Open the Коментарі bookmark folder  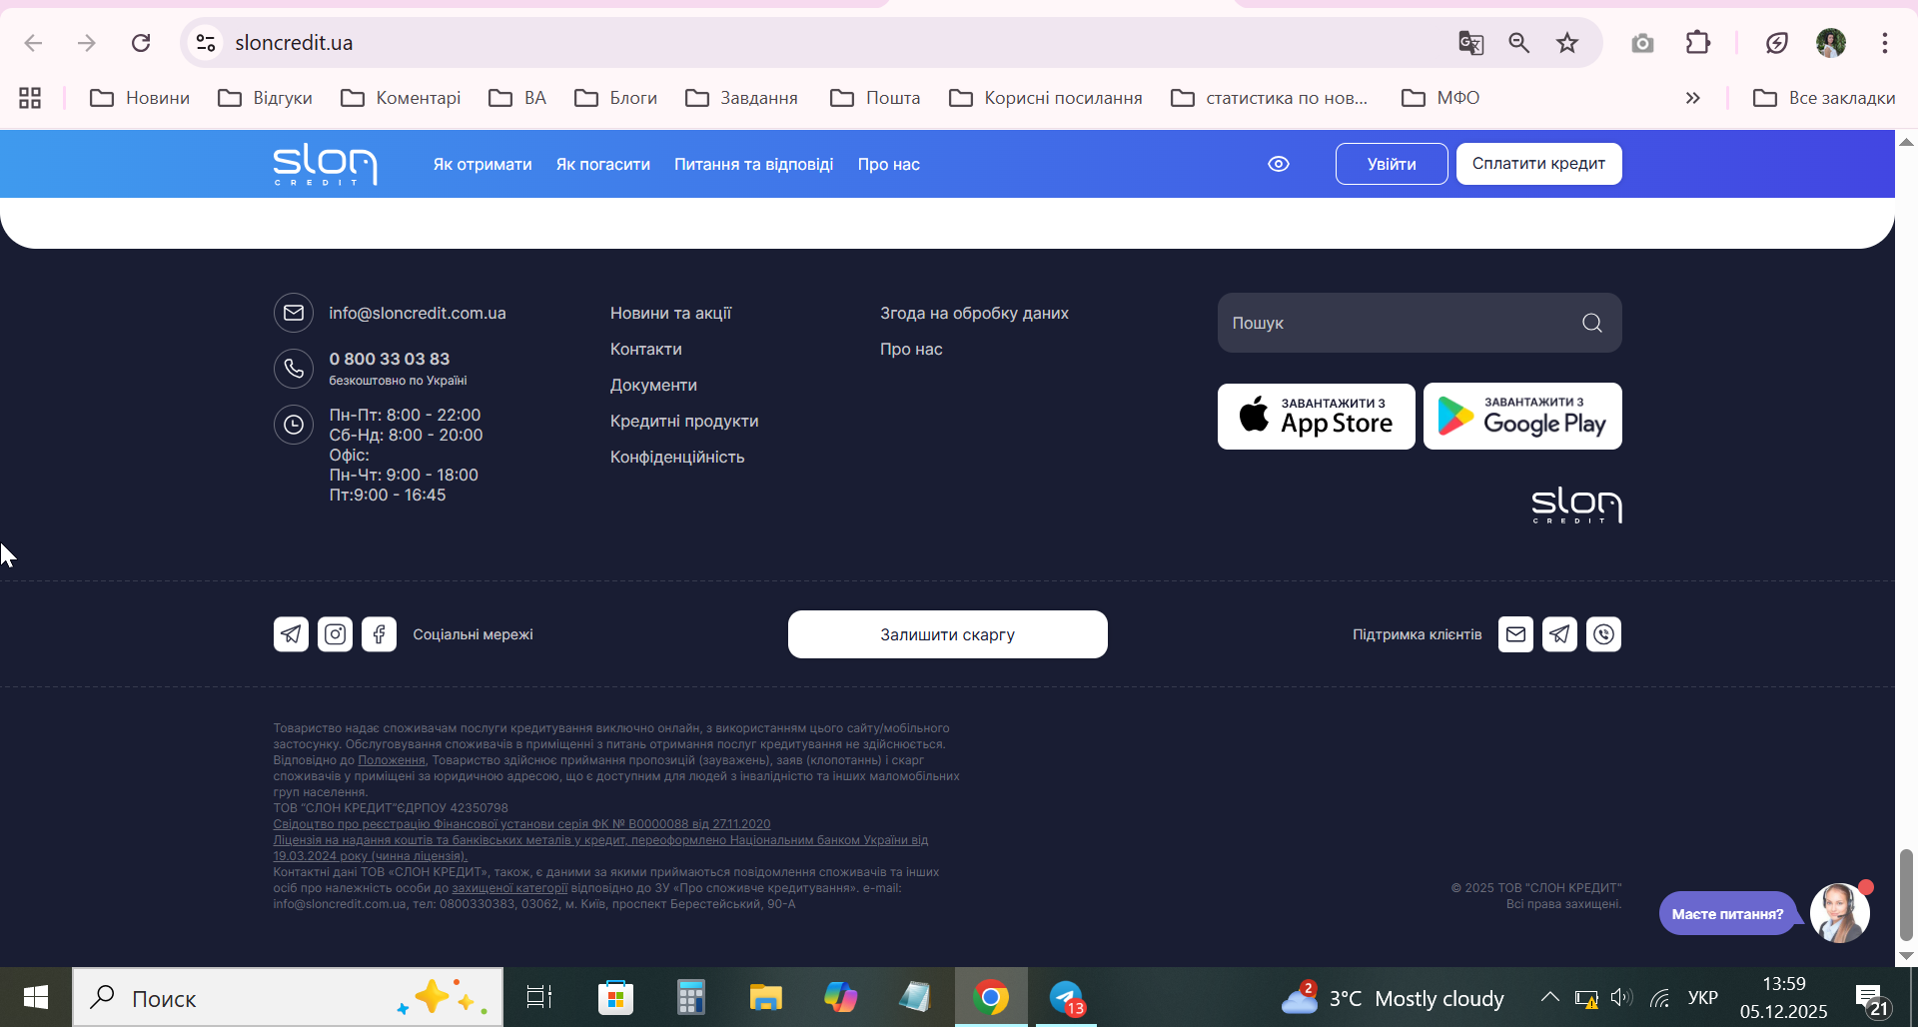pos(401,98)
